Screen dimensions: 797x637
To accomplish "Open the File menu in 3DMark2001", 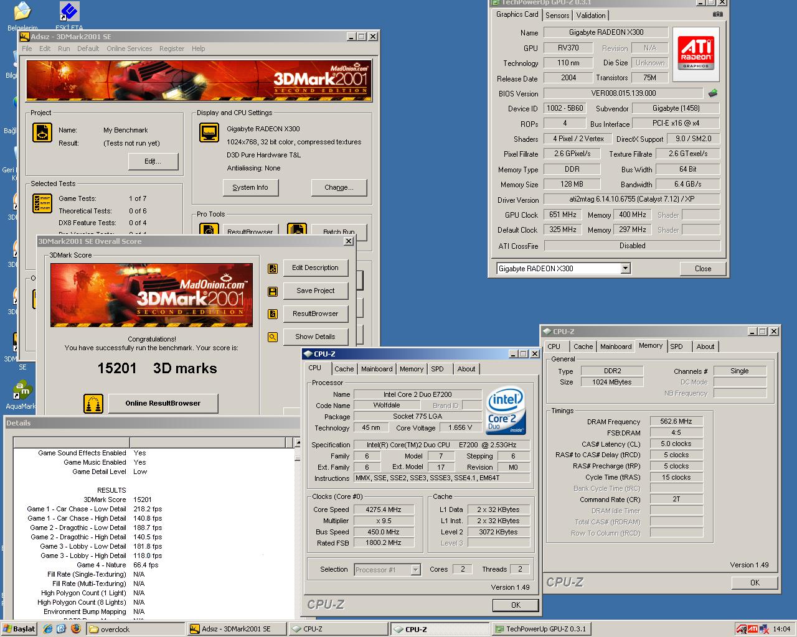I will click(27, 49).
